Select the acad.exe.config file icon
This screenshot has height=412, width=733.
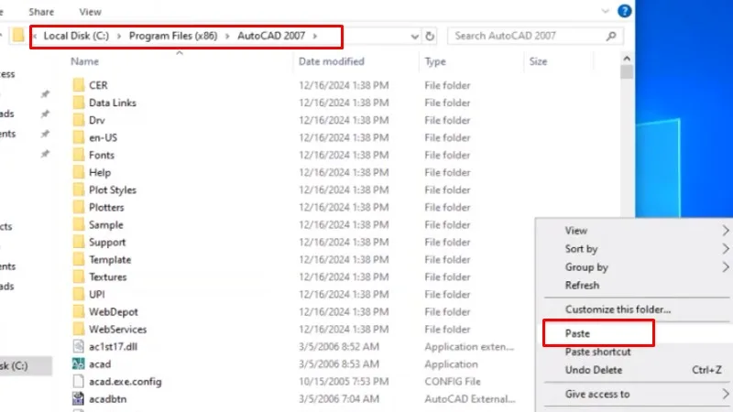[x=79, y=382]
